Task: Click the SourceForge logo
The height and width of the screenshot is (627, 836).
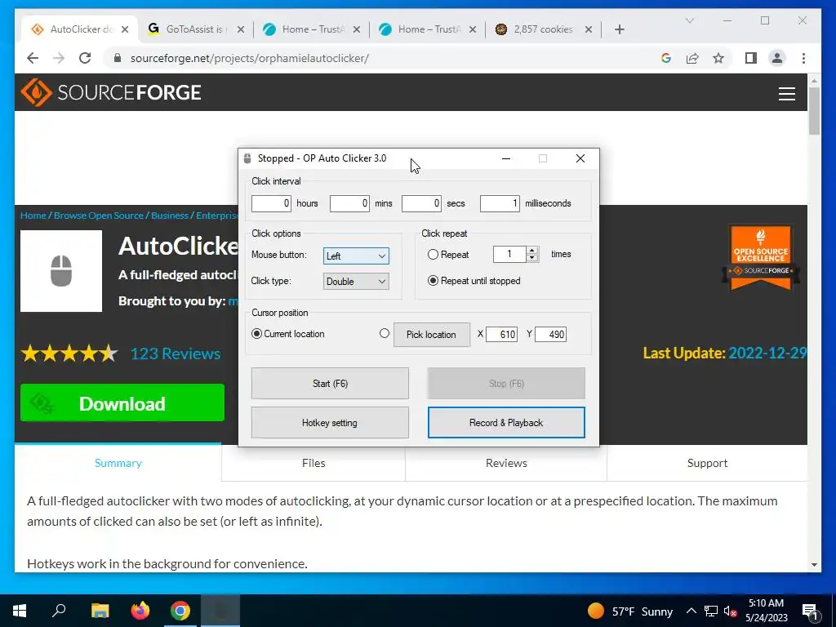Action: [x=111, y=92]
